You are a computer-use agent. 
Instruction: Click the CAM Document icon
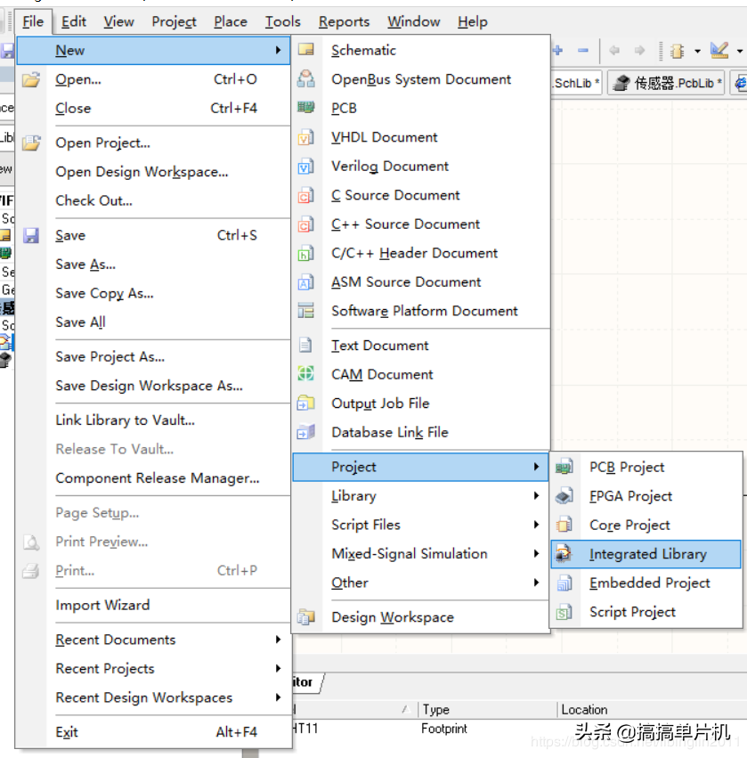coord(306,374)
